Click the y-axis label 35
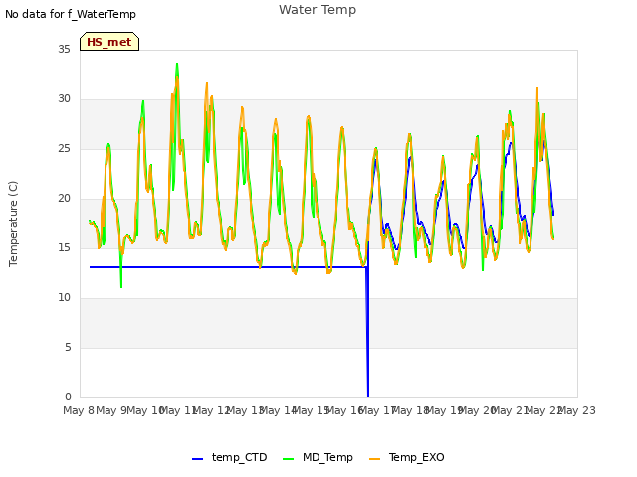The image size is (637, 477). [64, 49]
